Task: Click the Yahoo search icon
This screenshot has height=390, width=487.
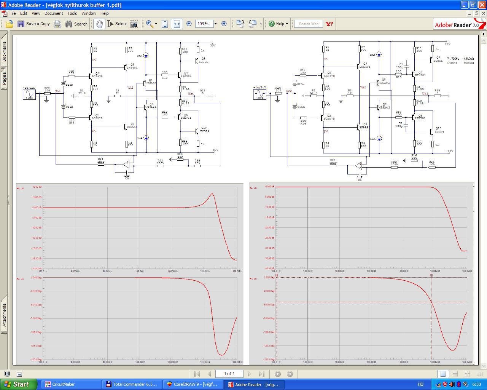Action: click(x=329, y=24)
